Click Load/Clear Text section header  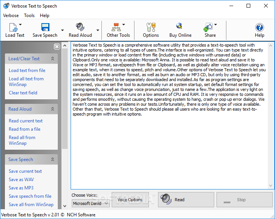(32, 59)
